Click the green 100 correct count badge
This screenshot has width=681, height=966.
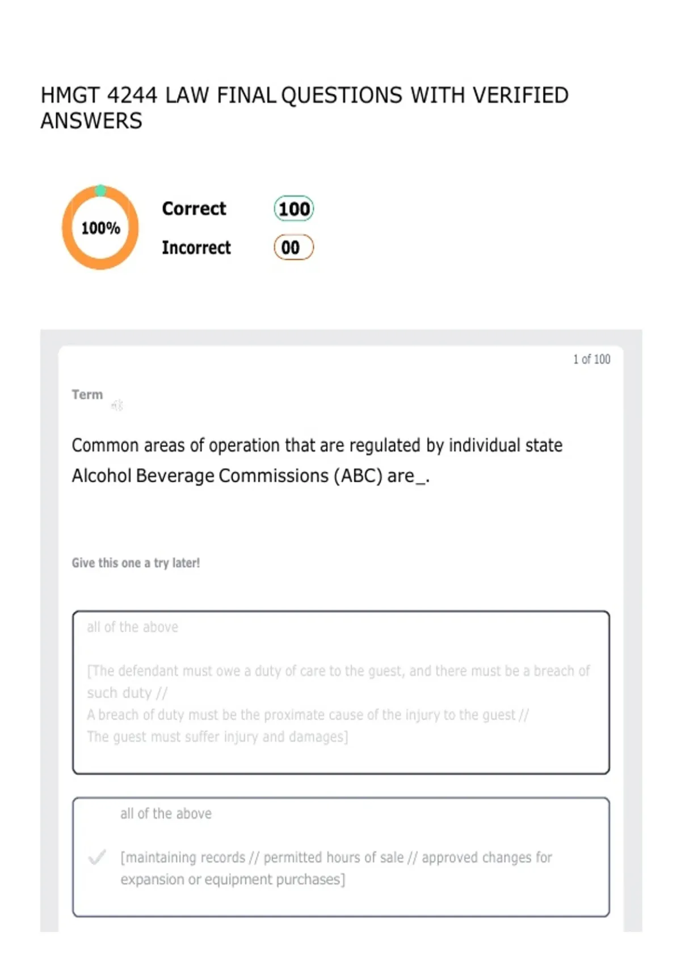point(294,209)
